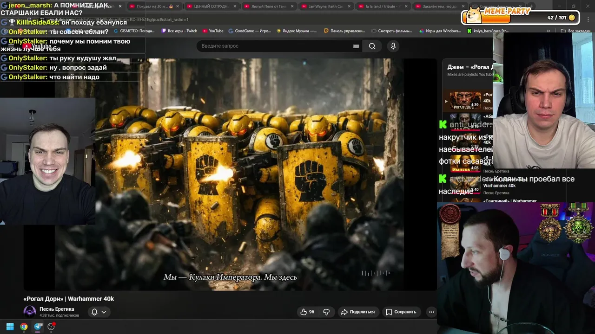Open the 'Яндекс Музыка' bookmark
This screenshot has height=334, width=595.
[x=297, y=31]
